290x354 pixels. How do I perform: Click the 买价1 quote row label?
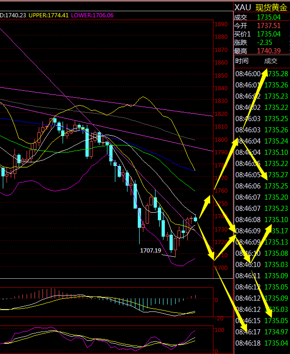242,34
